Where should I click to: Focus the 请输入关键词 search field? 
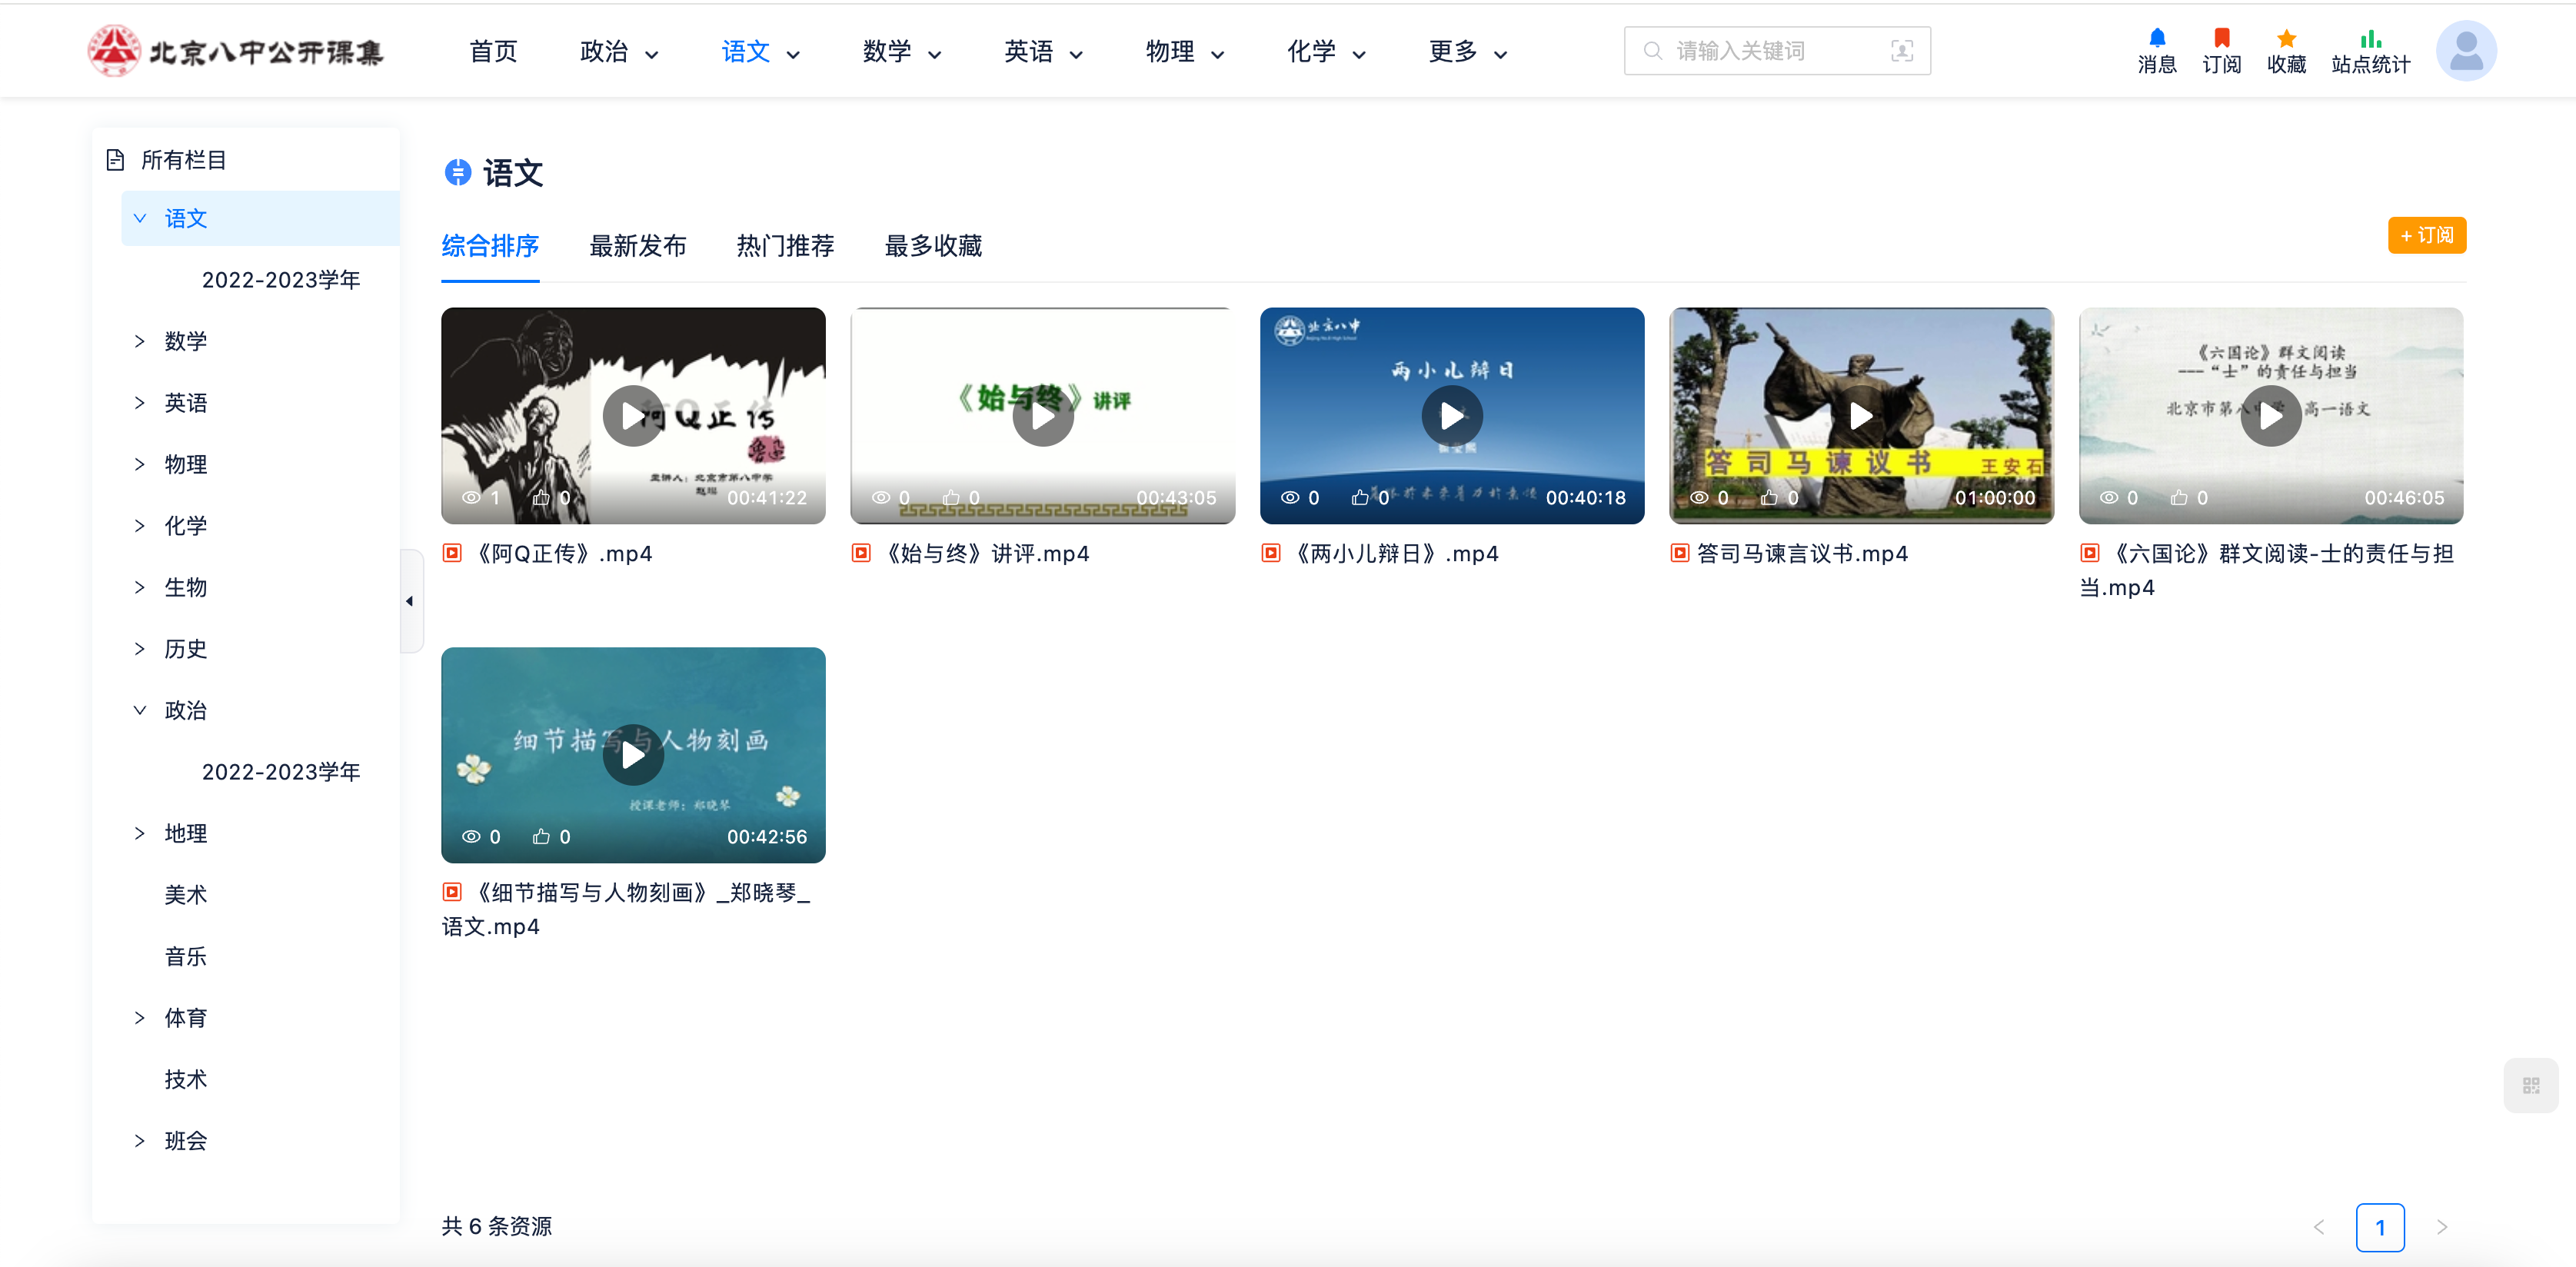click(x=1776, y=51)
